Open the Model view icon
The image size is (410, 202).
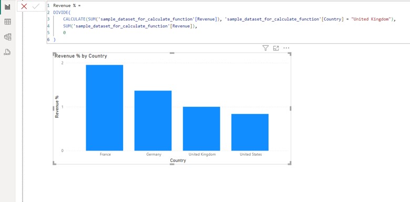click(x=7, y=37)
